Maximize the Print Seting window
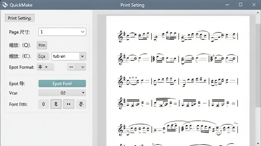The height and width of the screenshot is (146, 261). coord(241,5)
